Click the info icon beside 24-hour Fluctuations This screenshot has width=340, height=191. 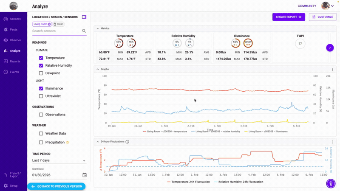pyautogui.click(x=127, y=142)
